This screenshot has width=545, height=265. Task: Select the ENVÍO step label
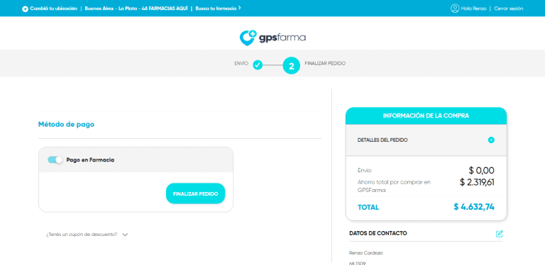point(241,64)
